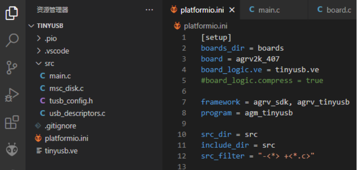Screen dimensions: 357x170
Task: Click git icon beside .gitignore
Action: (38, 125)
